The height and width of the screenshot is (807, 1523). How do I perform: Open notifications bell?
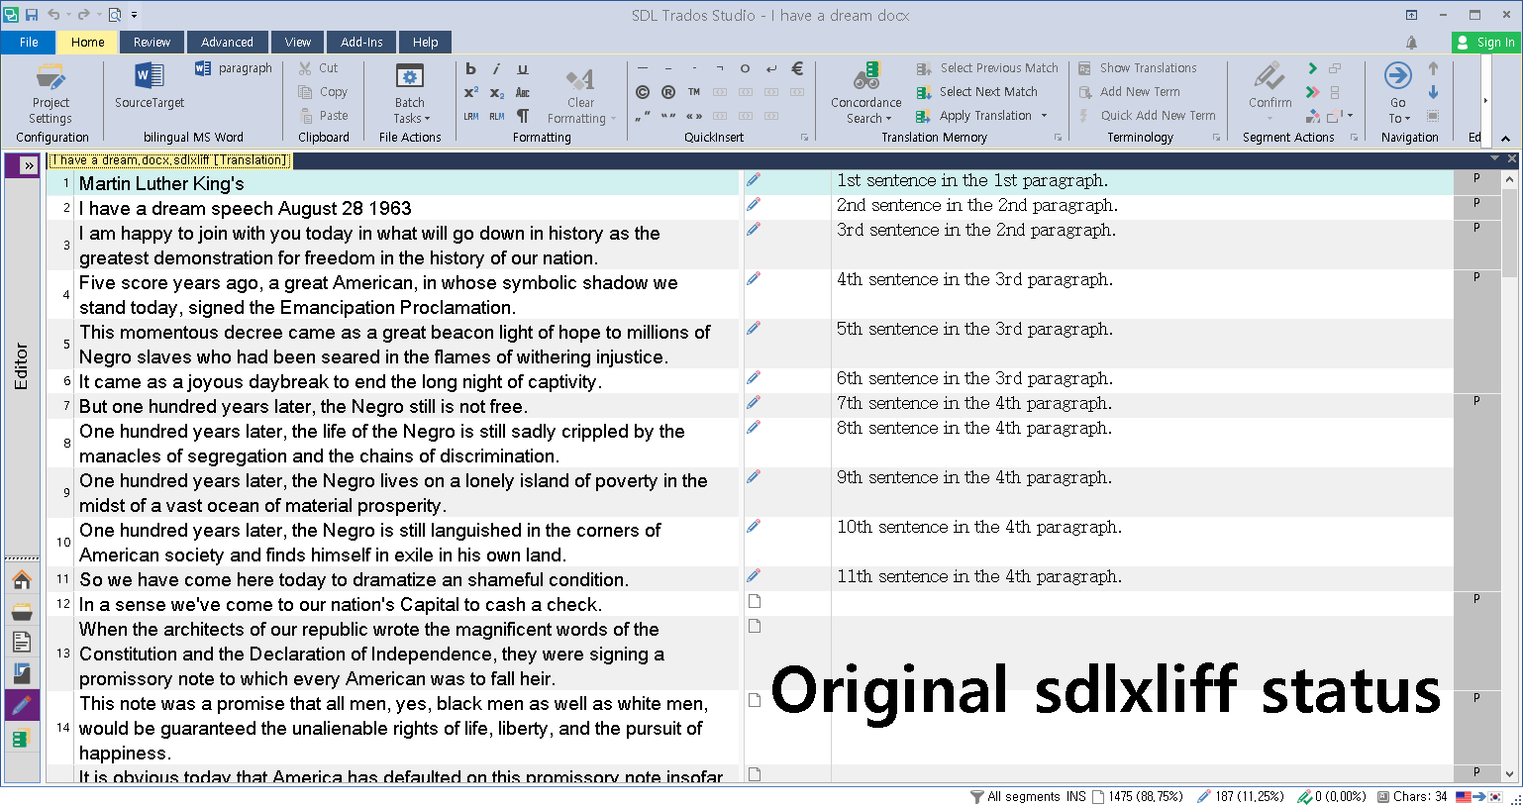pos(1411,43)
